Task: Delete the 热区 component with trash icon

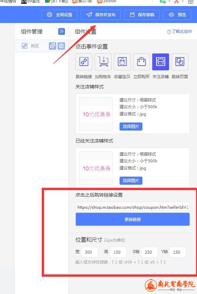Action: [x=61, y=46]
